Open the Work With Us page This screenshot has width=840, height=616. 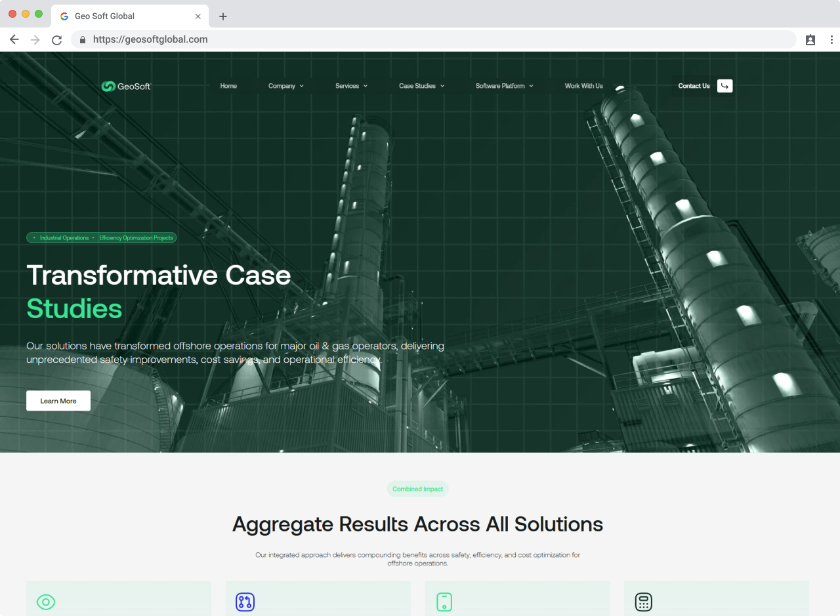583,86
